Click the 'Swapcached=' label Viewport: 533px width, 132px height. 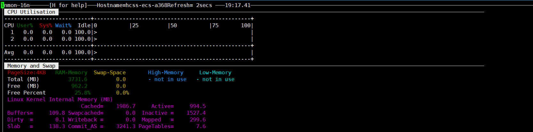click(86, 113)
